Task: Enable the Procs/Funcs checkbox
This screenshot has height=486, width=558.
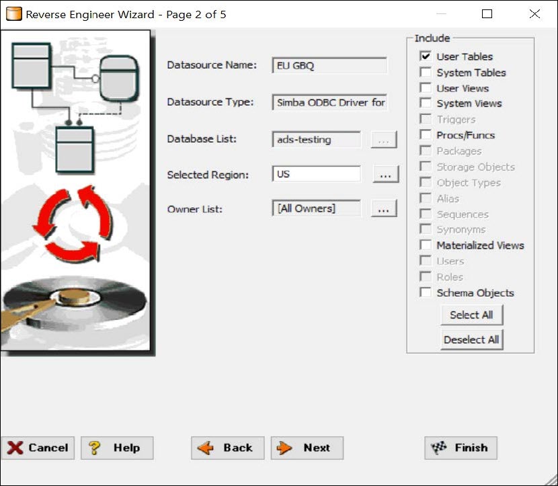Action: [x=426, y=135]
